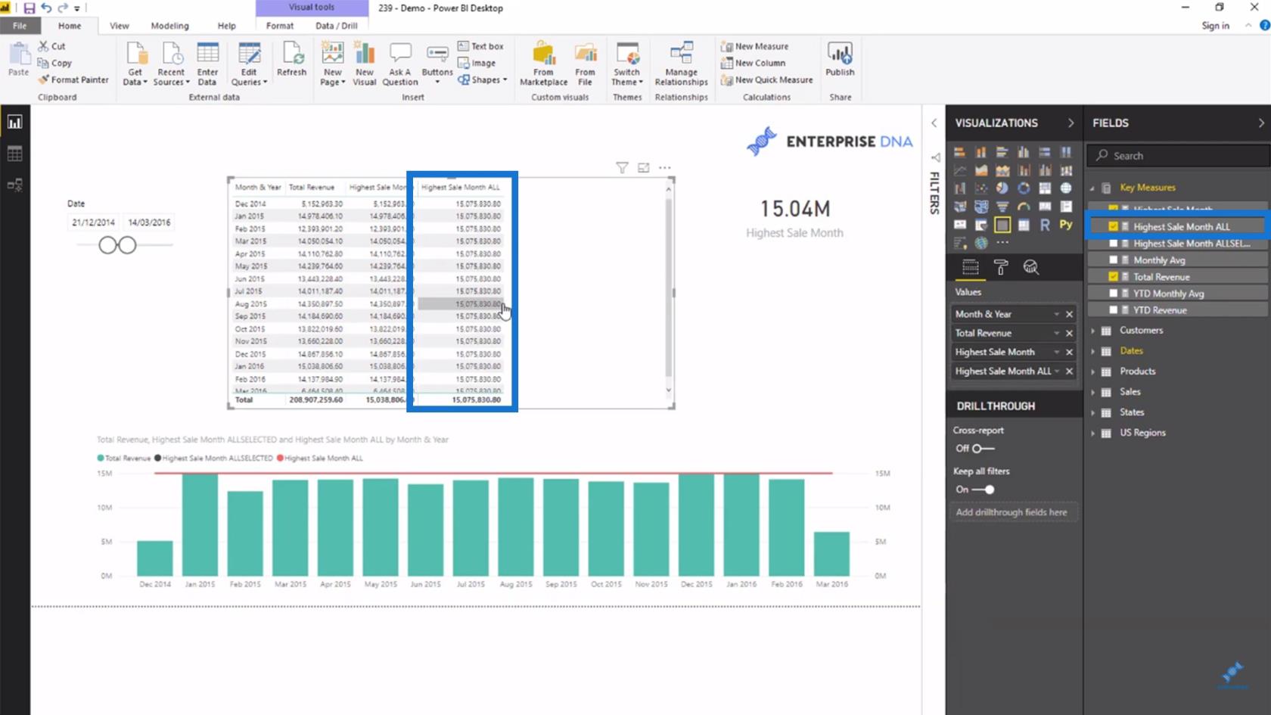1271x715 pixels.
Task: Switch to the Modeling ribbon tab
Action: point(169,26)
